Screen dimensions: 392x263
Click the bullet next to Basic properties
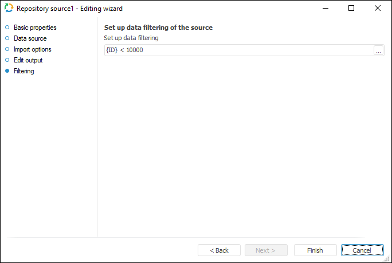[x=7, y=28]
